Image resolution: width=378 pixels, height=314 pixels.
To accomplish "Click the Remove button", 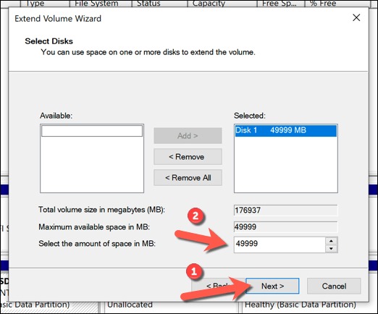I will tap(188, 157).
